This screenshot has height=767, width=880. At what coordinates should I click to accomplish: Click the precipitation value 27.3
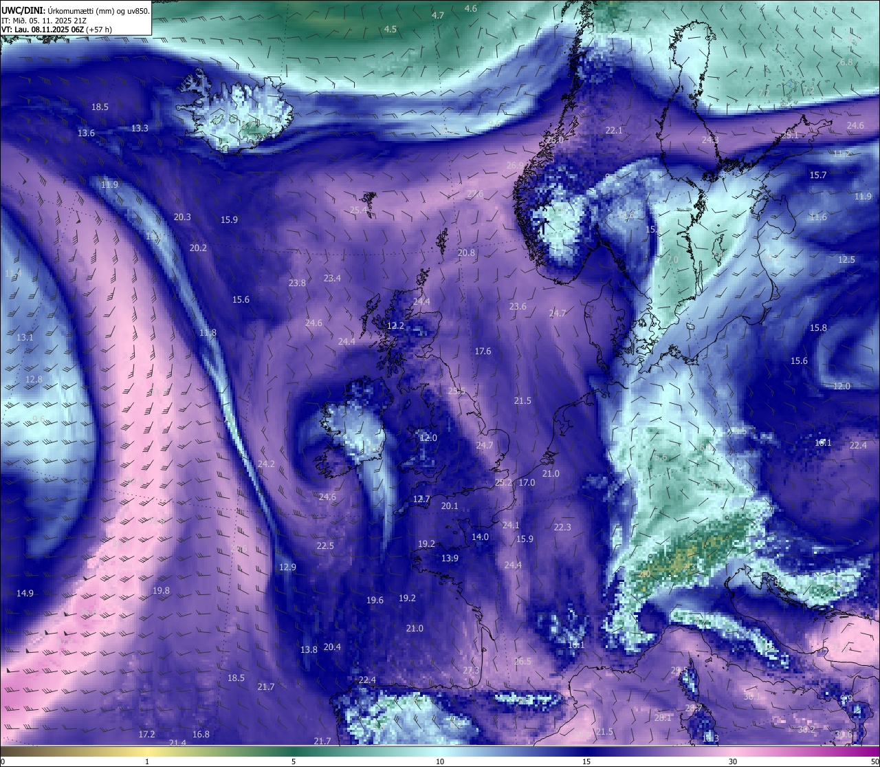point(471,670)
